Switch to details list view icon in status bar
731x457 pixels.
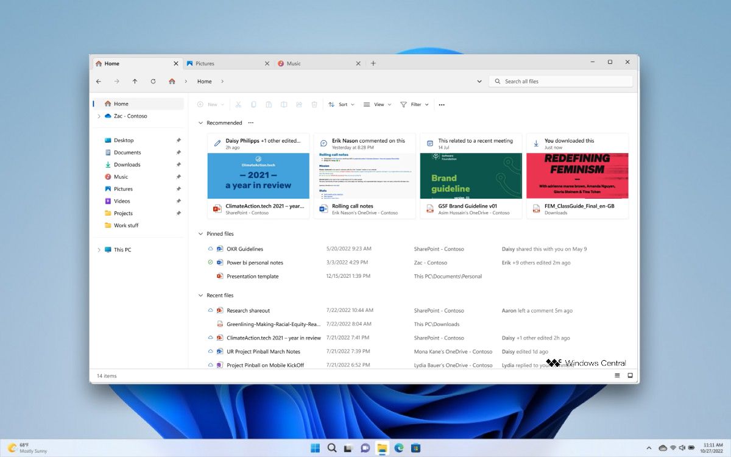(x=617, y=376)
